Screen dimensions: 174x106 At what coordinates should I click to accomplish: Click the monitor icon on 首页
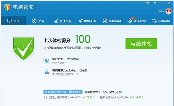click(x=10, y=21)
